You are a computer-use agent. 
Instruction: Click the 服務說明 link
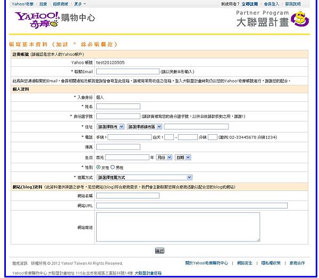[x=293, y=4]
